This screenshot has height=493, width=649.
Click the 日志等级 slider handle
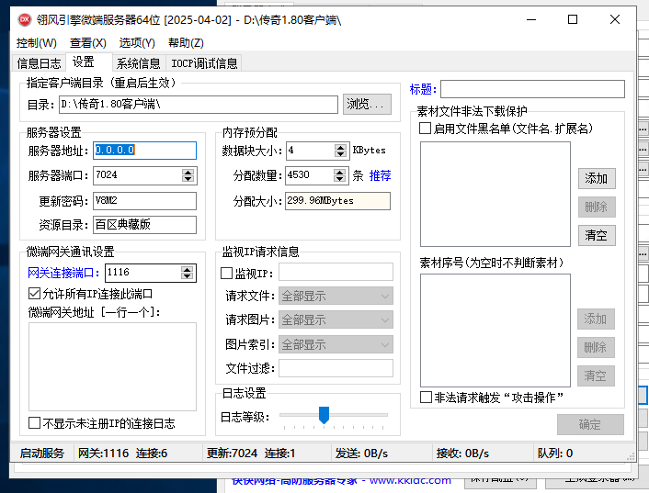click(x=324, y=415)
